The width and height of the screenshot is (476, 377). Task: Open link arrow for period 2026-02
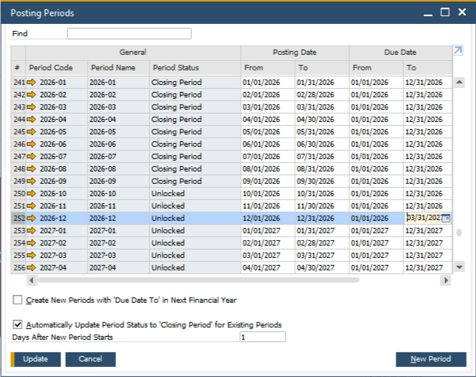(31, 95)
